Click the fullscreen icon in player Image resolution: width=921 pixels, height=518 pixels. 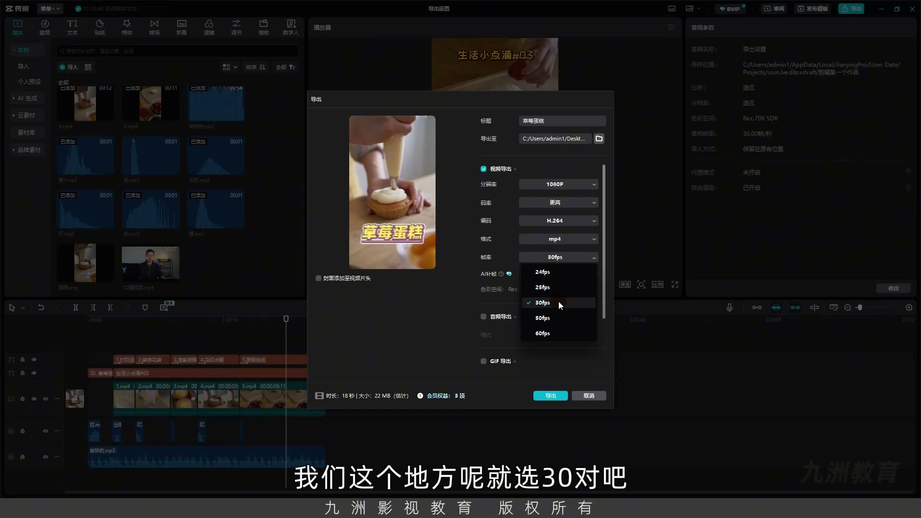tap(675, 284)
